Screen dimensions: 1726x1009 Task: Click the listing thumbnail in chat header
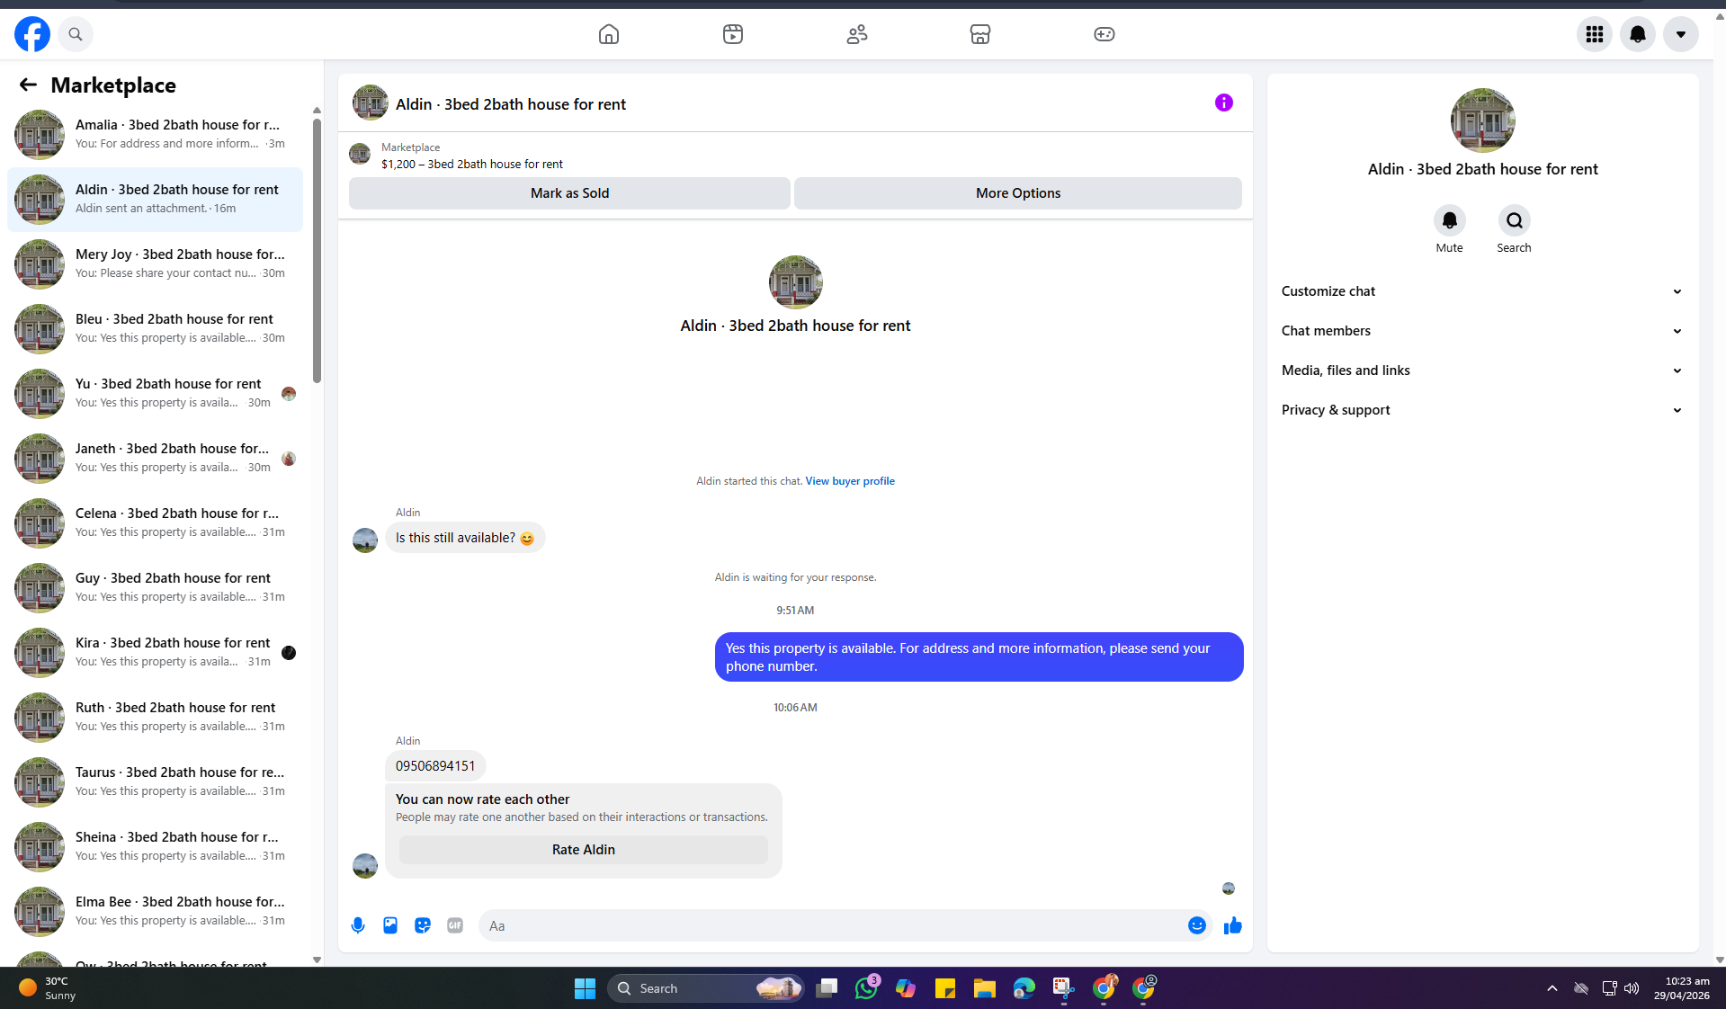coord(370,103)
